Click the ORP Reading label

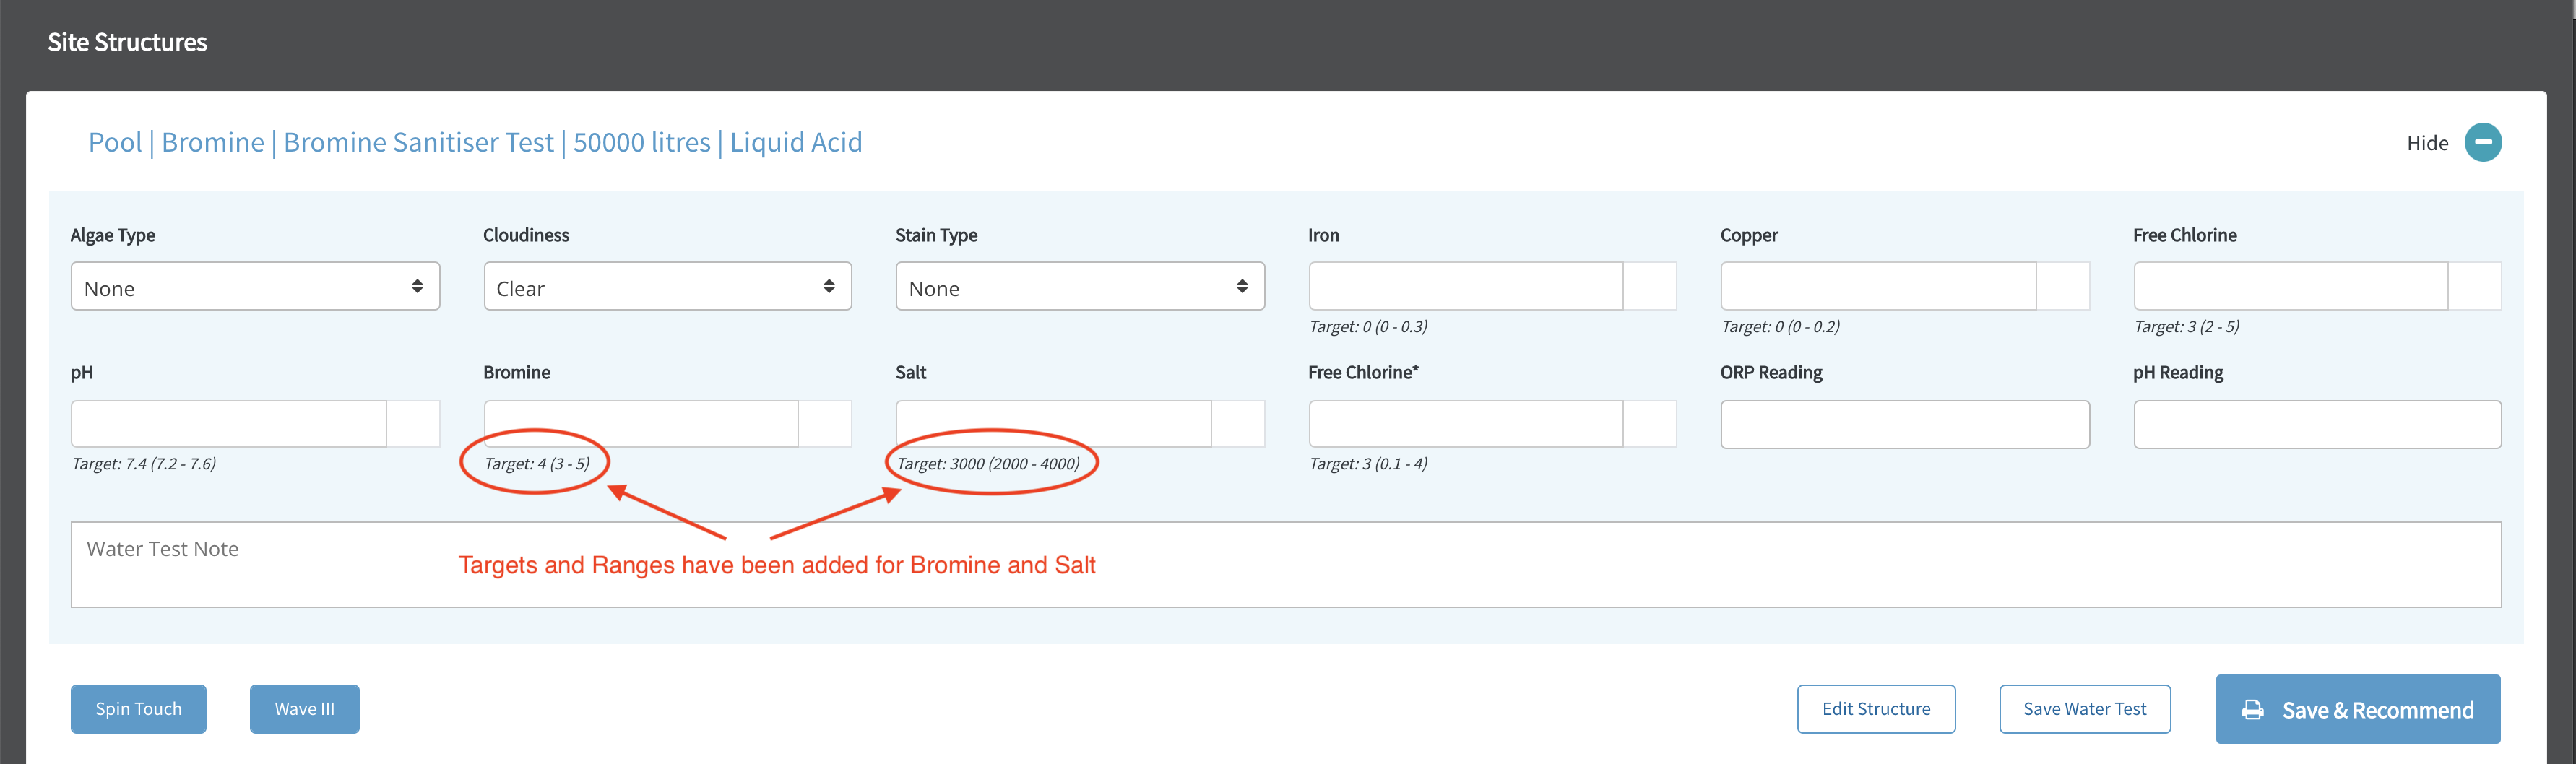coord(1771,372)
